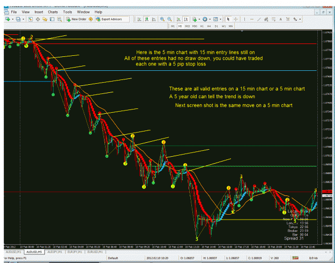Select the Equidistant Channel tool
The image size is (335, 263).
[x=266, y=19]
